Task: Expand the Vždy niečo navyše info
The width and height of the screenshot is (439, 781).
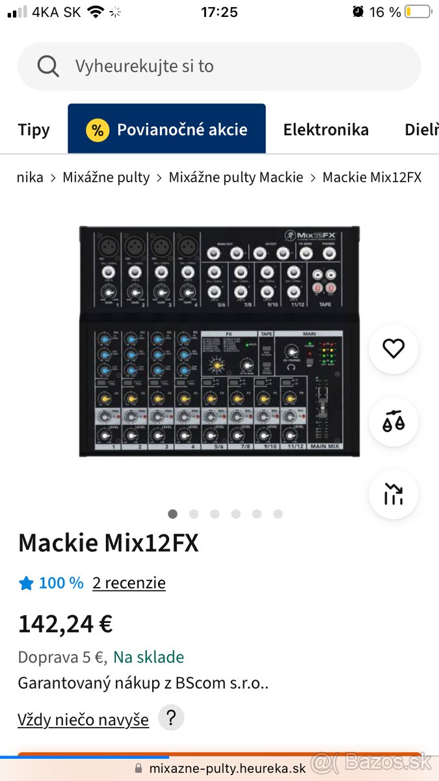Action: pyautogui.click(x=83, y=720)
